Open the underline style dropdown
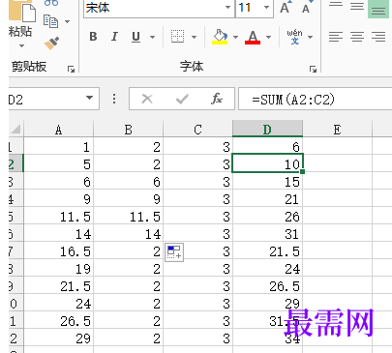This screenshot has height=353, width=392. tap(152, 37)
